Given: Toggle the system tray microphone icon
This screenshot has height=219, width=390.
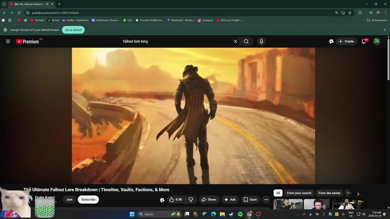Looking at the screenshot, I should pyautogui.click(x=343, y=214).
